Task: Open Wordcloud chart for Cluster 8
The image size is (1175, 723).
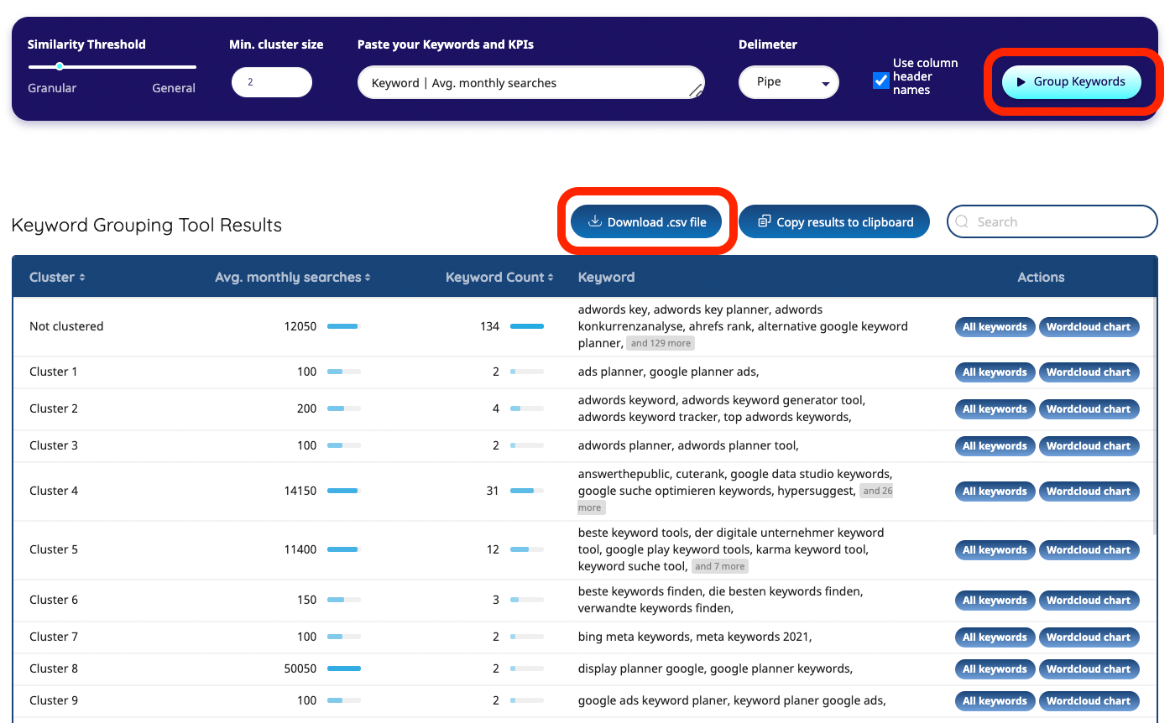Action: click(x=1089, y=669)
